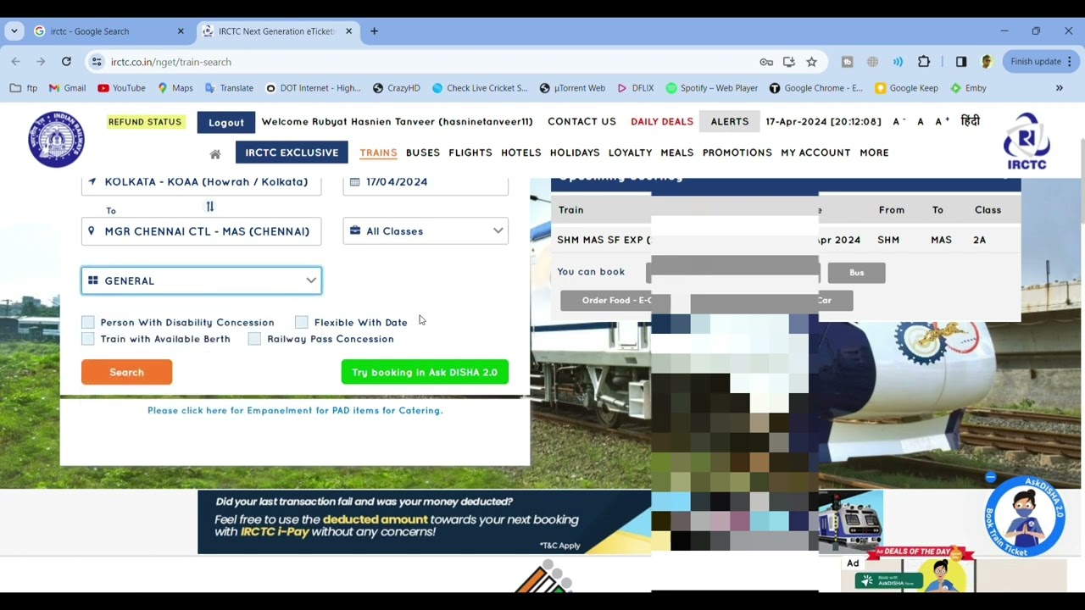Show more bookmarks chevron
1085x610 pixels.
(x=1059, y=88)
